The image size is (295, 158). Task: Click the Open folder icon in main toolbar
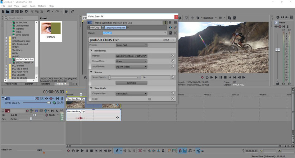(8, 12)
